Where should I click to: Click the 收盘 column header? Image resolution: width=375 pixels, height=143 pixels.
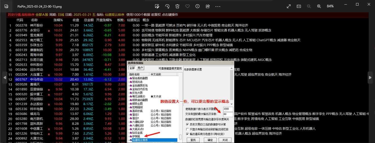tap(76, 20)
